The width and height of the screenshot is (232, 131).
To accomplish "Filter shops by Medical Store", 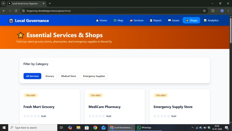I will pyautogui.click(x=69, y=76).
